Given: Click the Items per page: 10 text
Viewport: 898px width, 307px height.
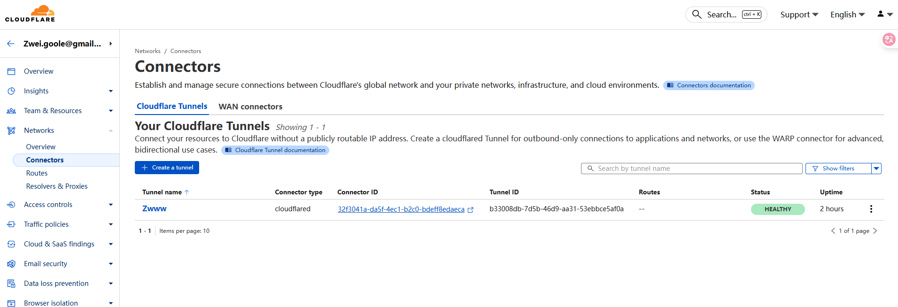Looking at the screenshot, I should (x=184, y=231).
